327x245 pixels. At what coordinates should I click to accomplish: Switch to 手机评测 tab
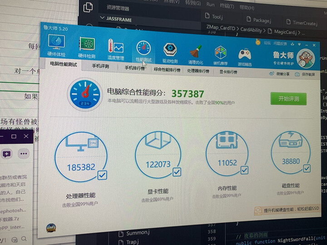point(100,66)
